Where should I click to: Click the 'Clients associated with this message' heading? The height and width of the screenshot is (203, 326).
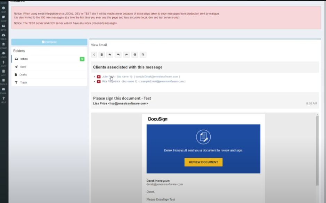coord(128,67)
